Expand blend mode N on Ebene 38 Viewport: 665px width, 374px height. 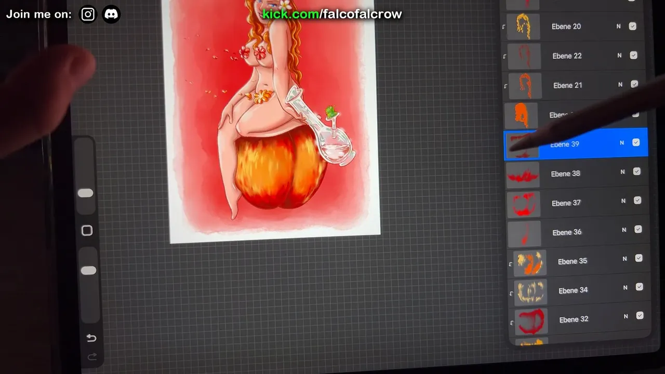click(622, 171)
